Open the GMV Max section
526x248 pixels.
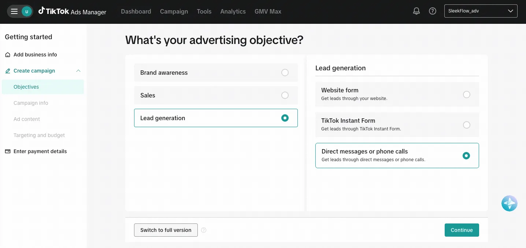coord(268,11)
